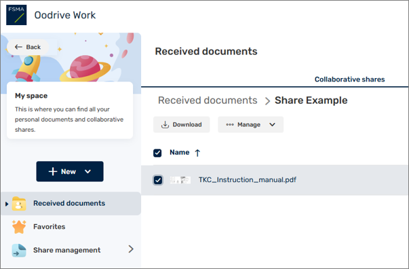Viewport: 409px width, 269px height.
Task: Open Received documents in the sidebar
Action: 71,203
